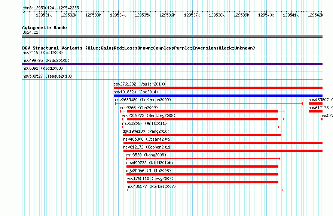Click the nsv1018320 (Coe2014) label
This screenshot has width=333, height=216.
(136, 92)
